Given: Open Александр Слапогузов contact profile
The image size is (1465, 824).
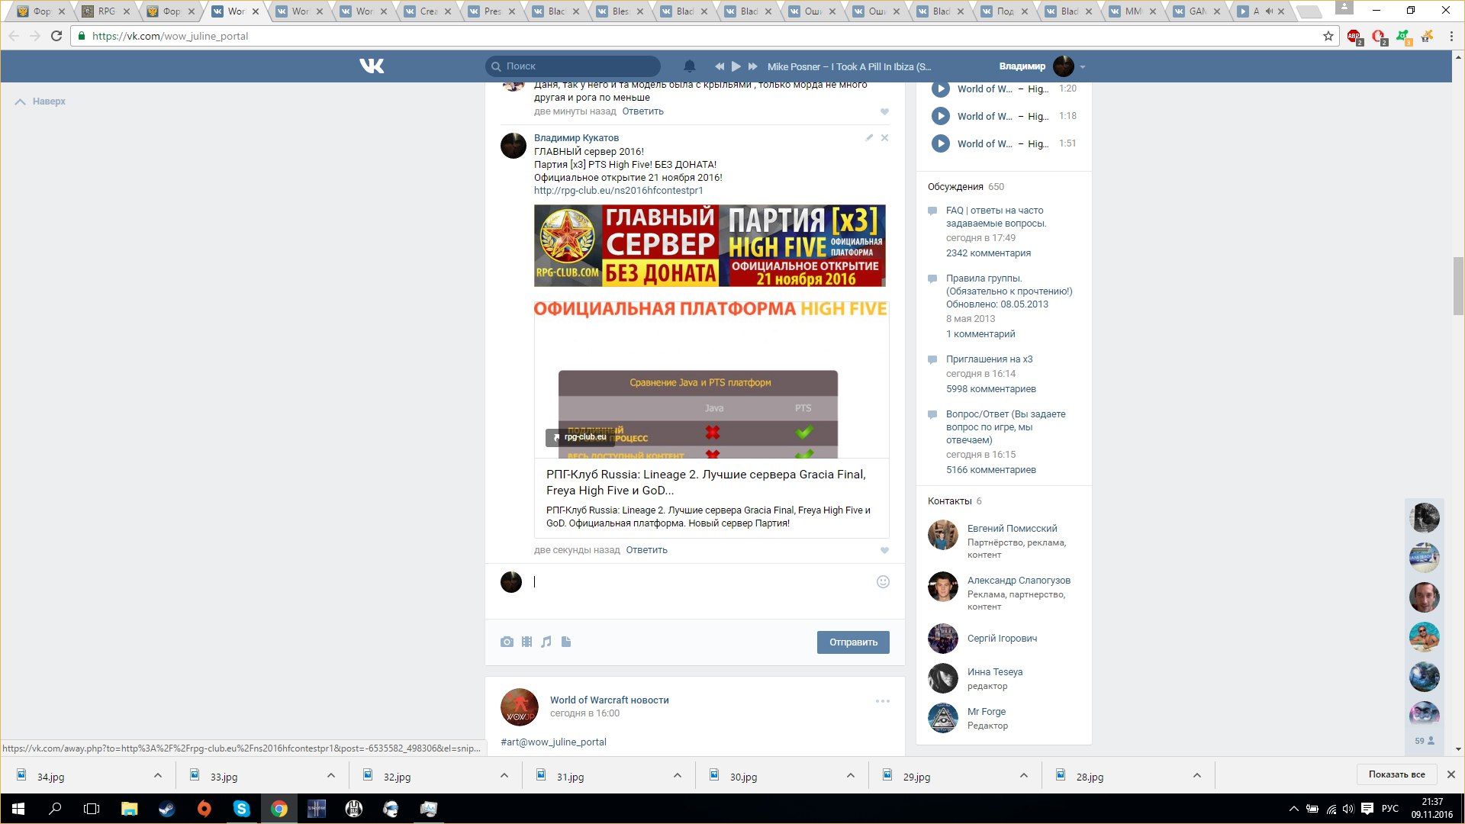Looking at the screenshot, I should point(1019,581).
